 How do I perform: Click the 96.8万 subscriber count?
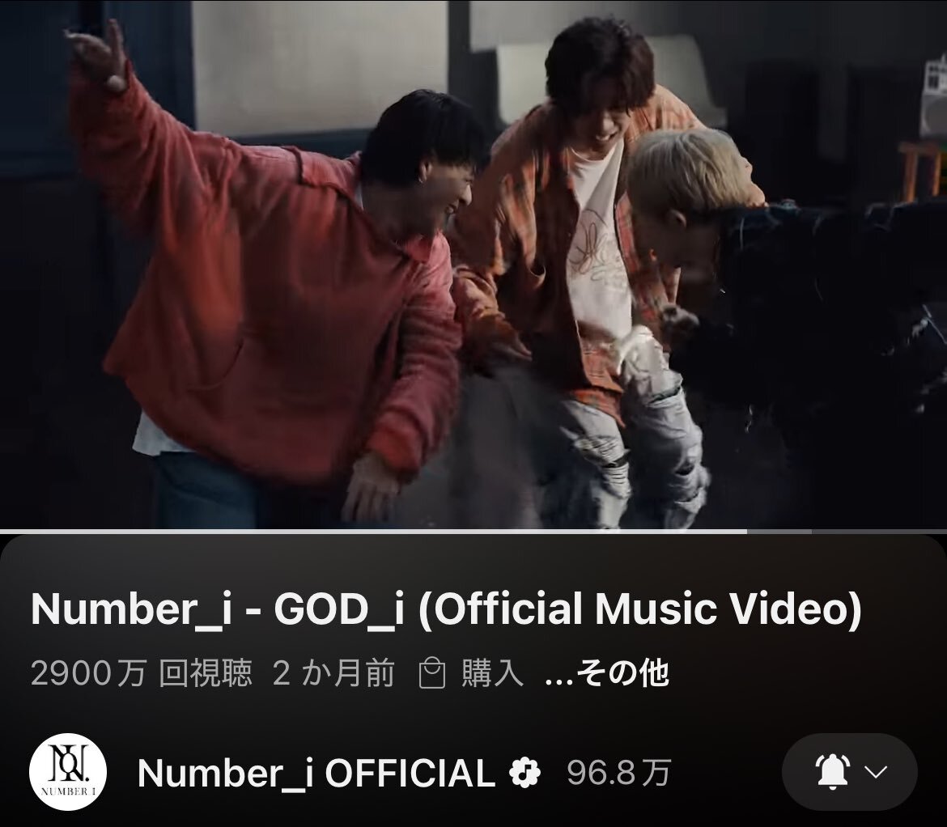[618, 773]
